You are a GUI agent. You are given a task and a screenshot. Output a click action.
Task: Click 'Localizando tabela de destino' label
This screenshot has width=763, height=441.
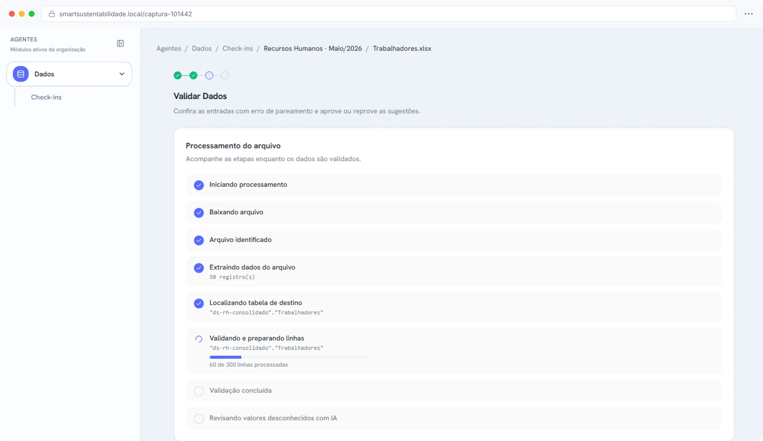coord(256,303)
